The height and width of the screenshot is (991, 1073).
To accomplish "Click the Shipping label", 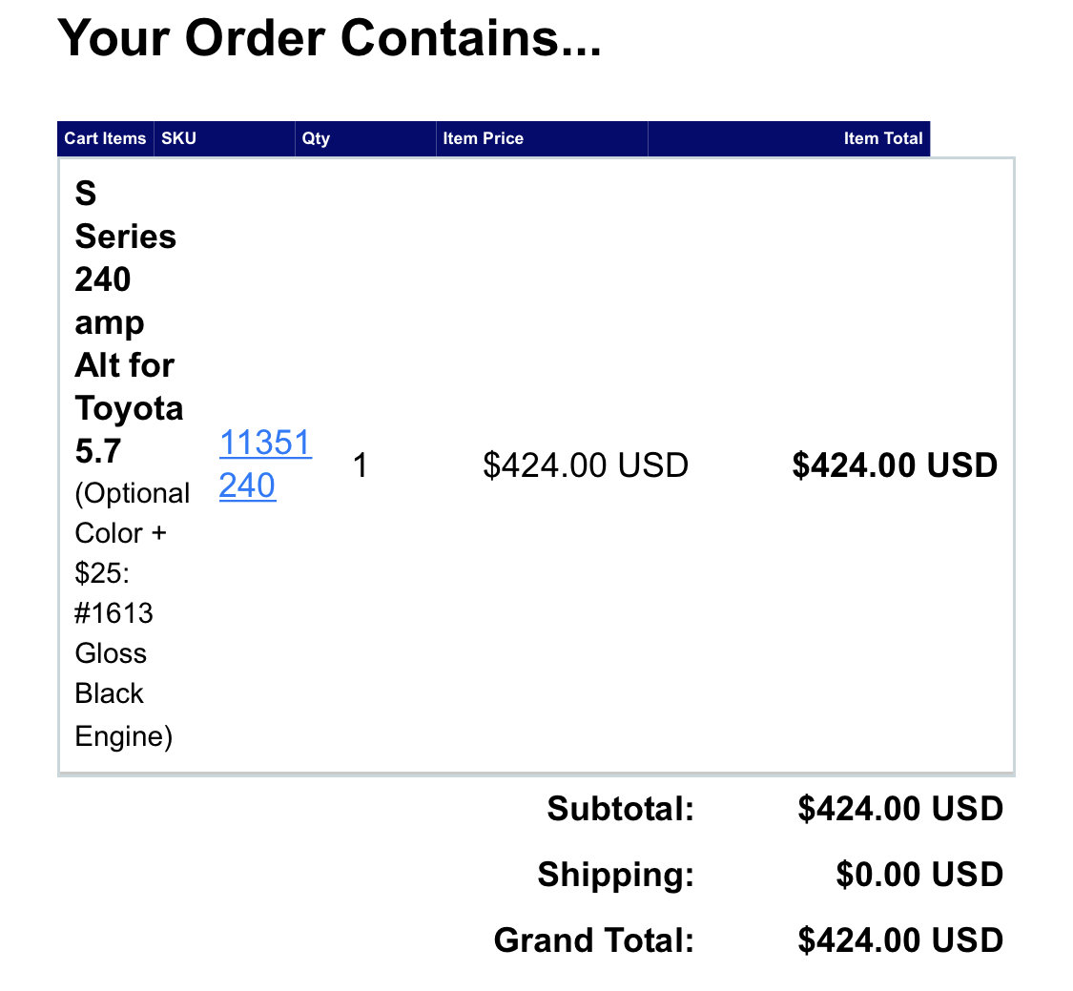I will (616, 874).
